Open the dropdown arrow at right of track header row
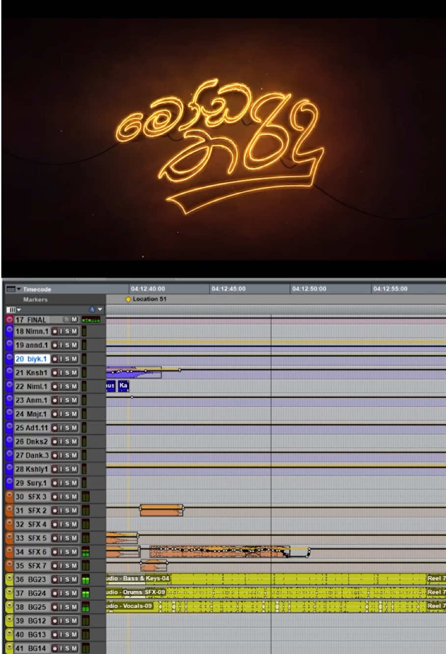Image resolution: width=446 pixels, height=654 pixels. click(x=100, y=309)
